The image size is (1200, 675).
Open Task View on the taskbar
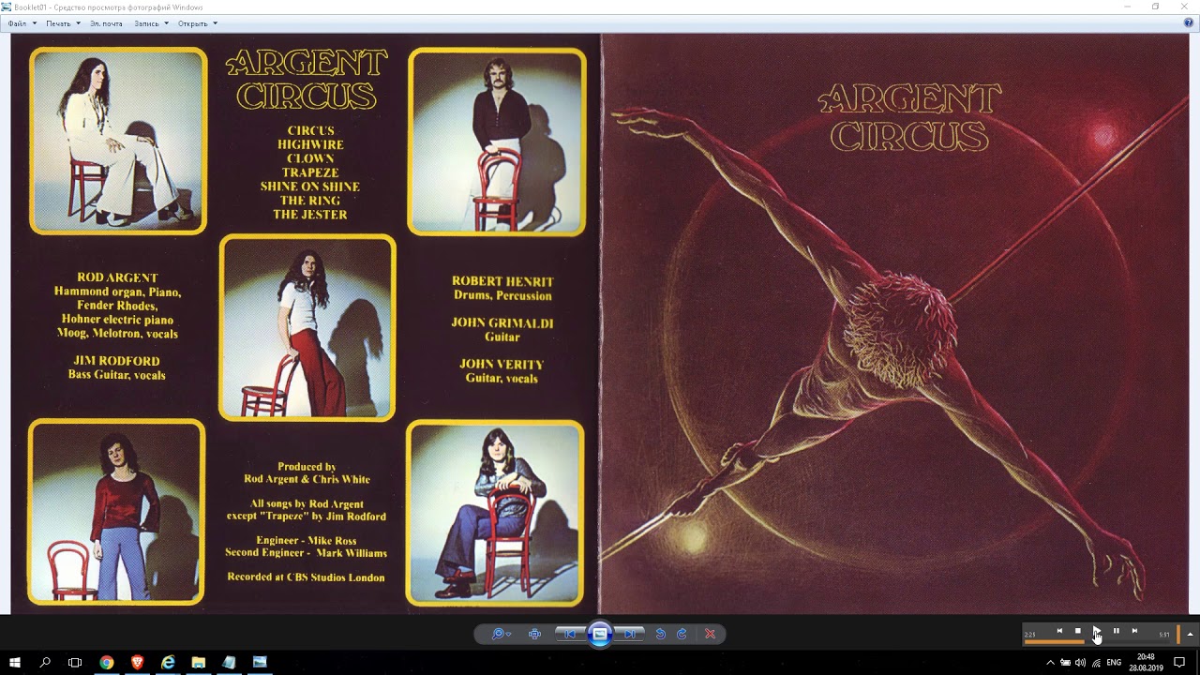coord(75,662)
